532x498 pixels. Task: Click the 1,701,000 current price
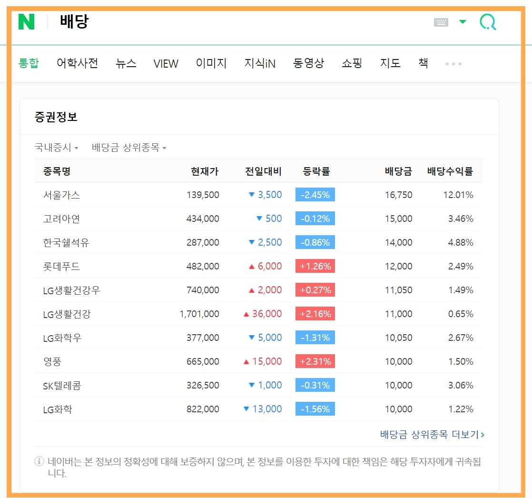[199, 314]
